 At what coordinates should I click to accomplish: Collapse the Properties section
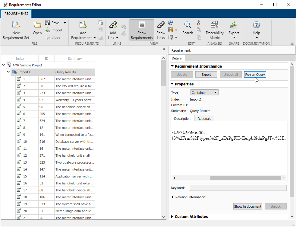point(172,84)
